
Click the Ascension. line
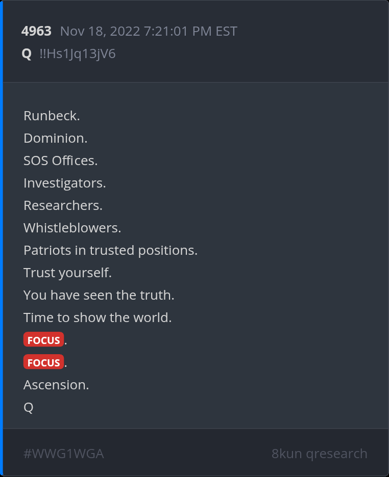[56, 385]
